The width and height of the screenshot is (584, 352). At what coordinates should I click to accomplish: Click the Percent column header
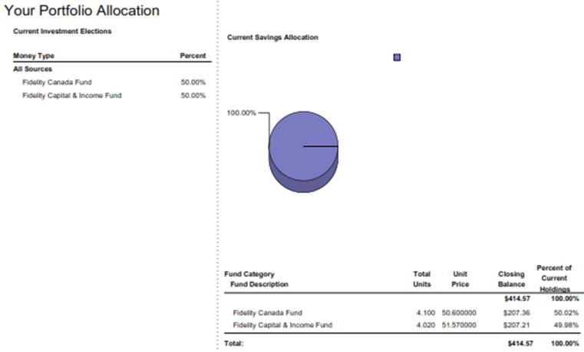pos(193,55)
